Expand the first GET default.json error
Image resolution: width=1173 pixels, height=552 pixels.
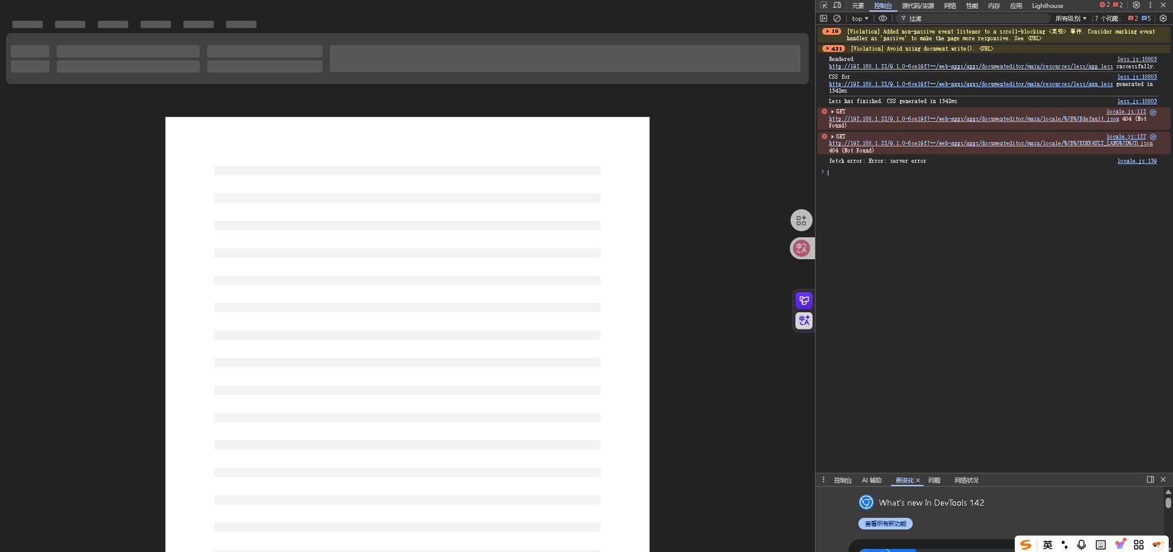click(832, 112)
